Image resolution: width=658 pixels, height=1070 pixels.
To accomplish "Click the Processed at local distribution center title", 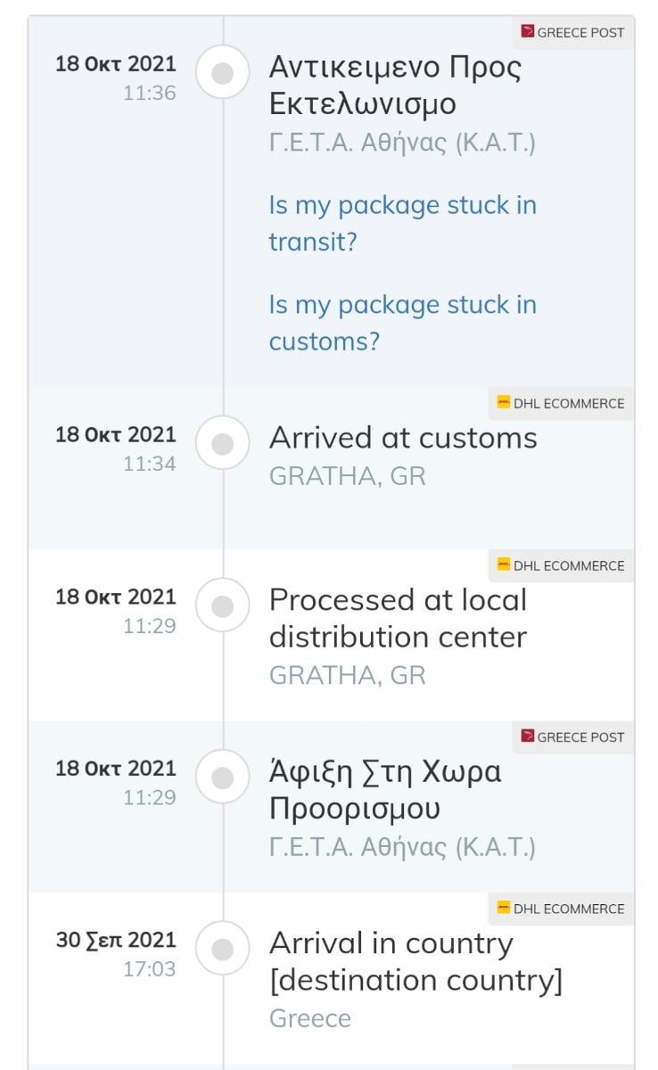I will click(x=398, y=618).
